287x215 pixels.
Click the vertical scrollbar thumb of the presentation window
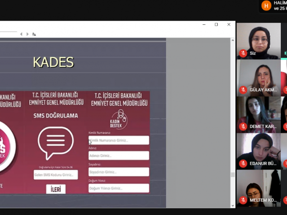point(232,174)
